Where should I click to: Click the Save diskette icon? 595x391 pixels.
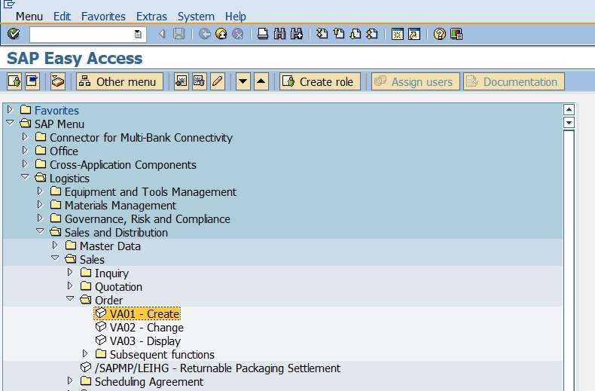[178, 34]
